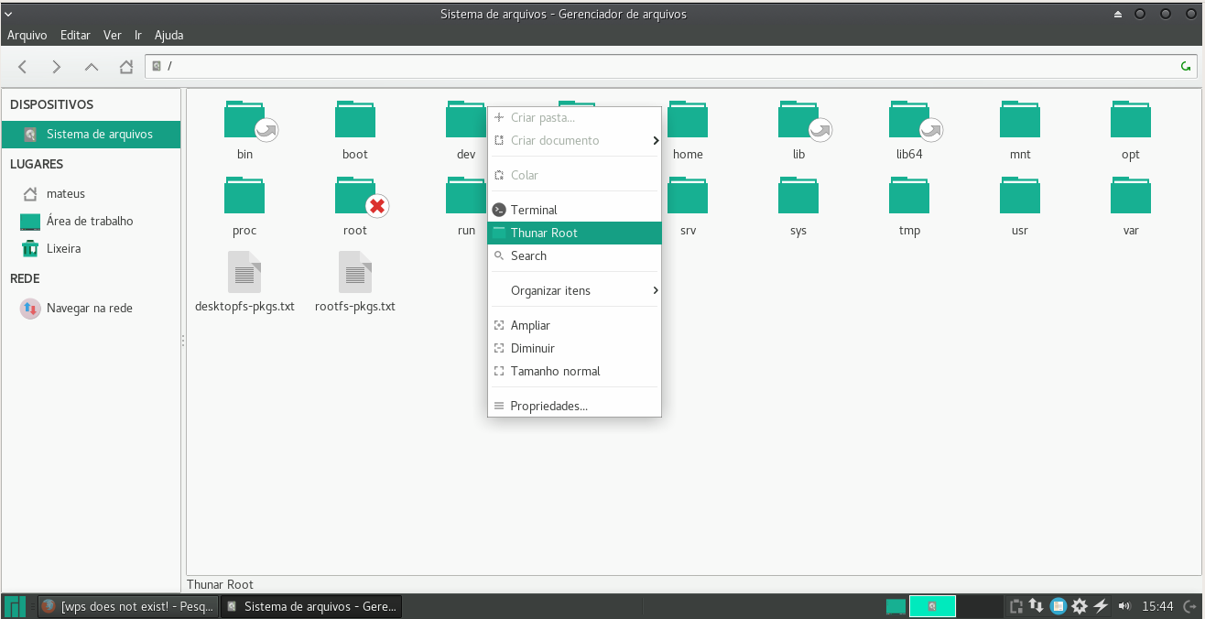Open Propriedades... from the context menu

574,407
